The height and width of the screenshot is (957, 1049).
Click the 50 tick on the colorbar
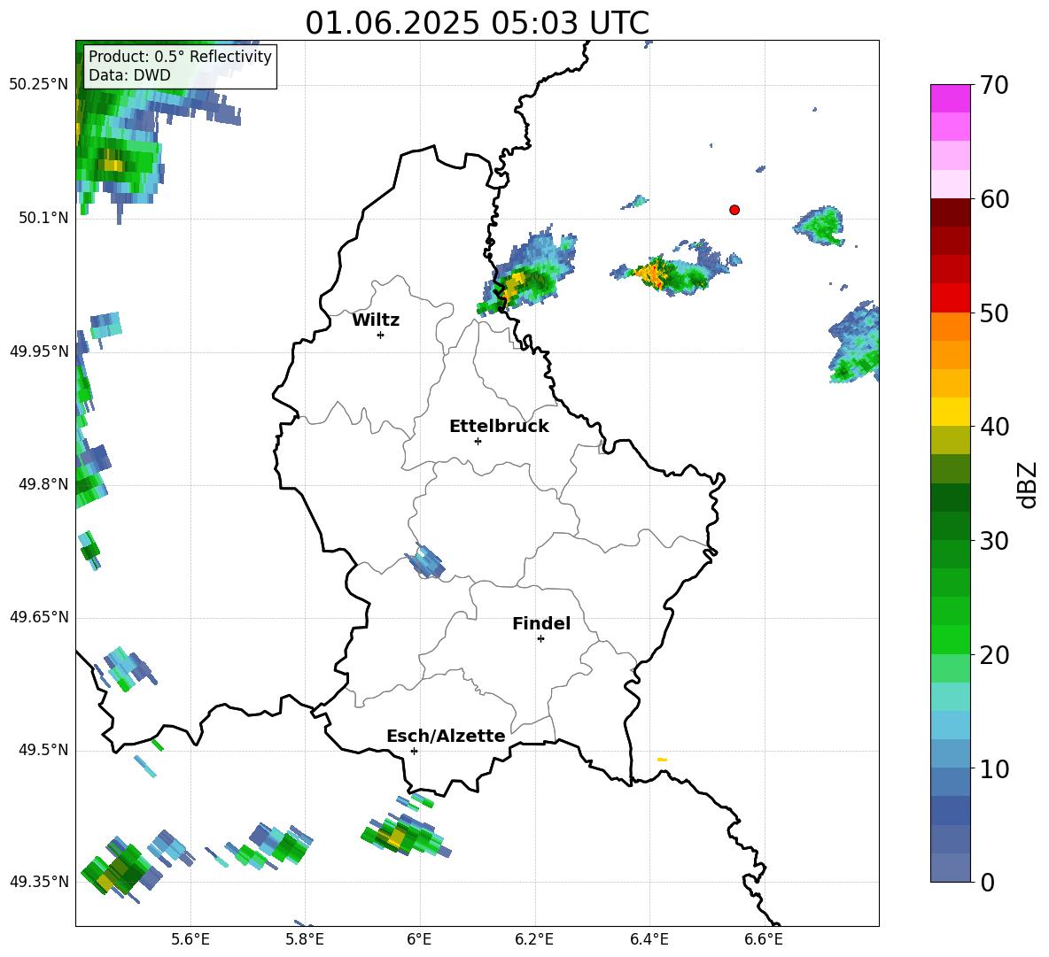click(x=994, y=313)
